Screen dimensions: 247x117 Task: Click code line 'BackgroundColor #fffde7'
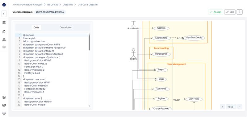38,60
